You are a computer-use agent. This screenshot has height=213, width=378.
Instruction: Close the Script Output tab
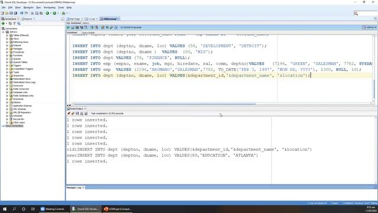[x=85, y=109]
